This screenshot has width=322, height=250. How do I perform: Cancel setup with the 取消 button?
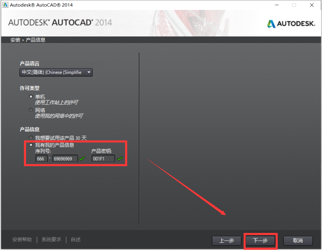298,240
